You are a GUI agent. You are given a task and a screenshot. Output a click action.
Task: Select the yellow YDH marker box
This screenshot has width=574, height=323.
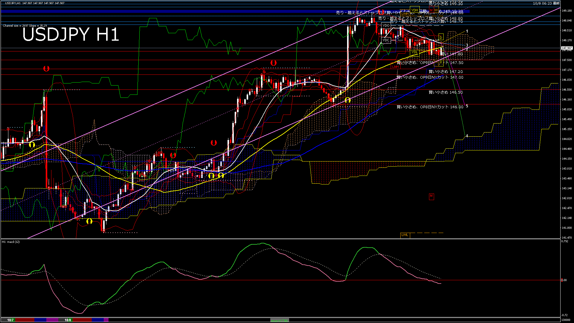pyautogui.click(x=414, y=10)
